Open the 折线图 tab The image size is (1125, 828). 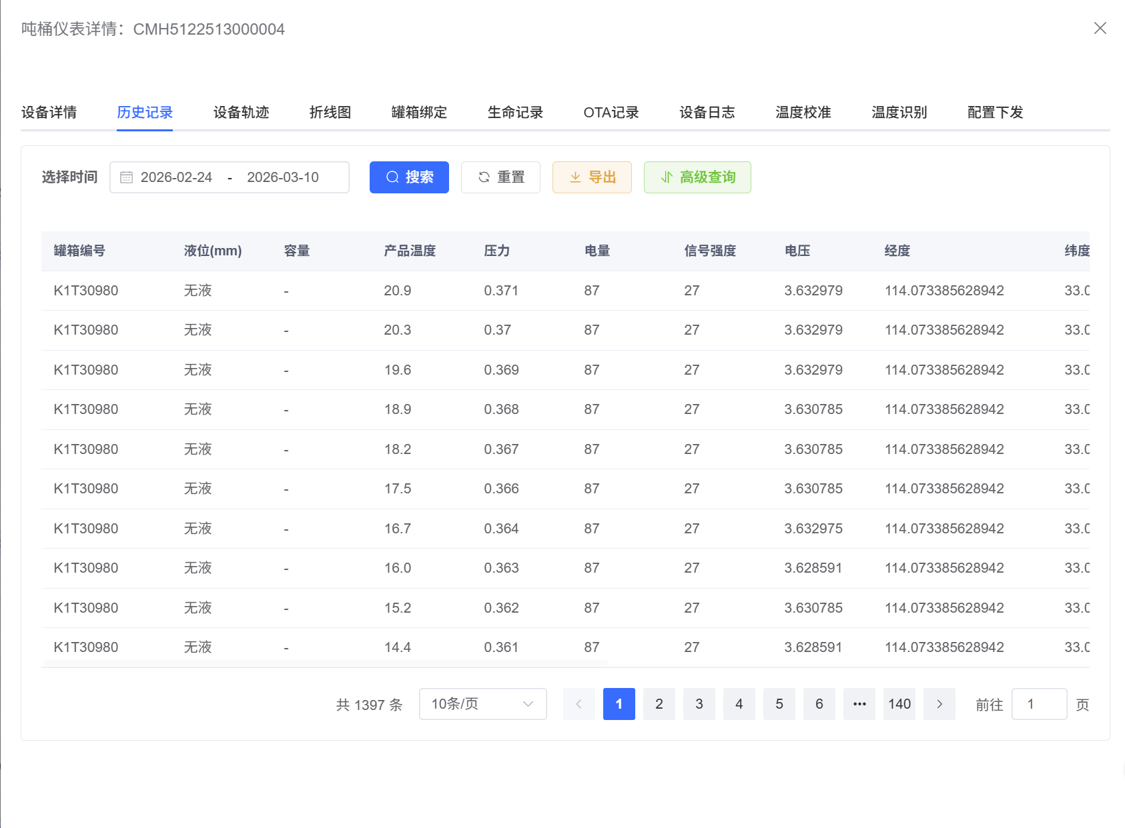coord(330,112)
